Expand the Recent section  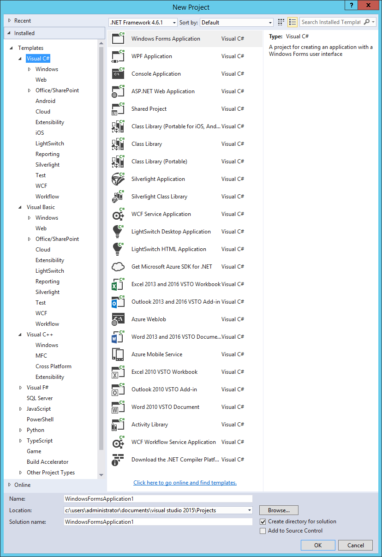(x=10, y=21)
